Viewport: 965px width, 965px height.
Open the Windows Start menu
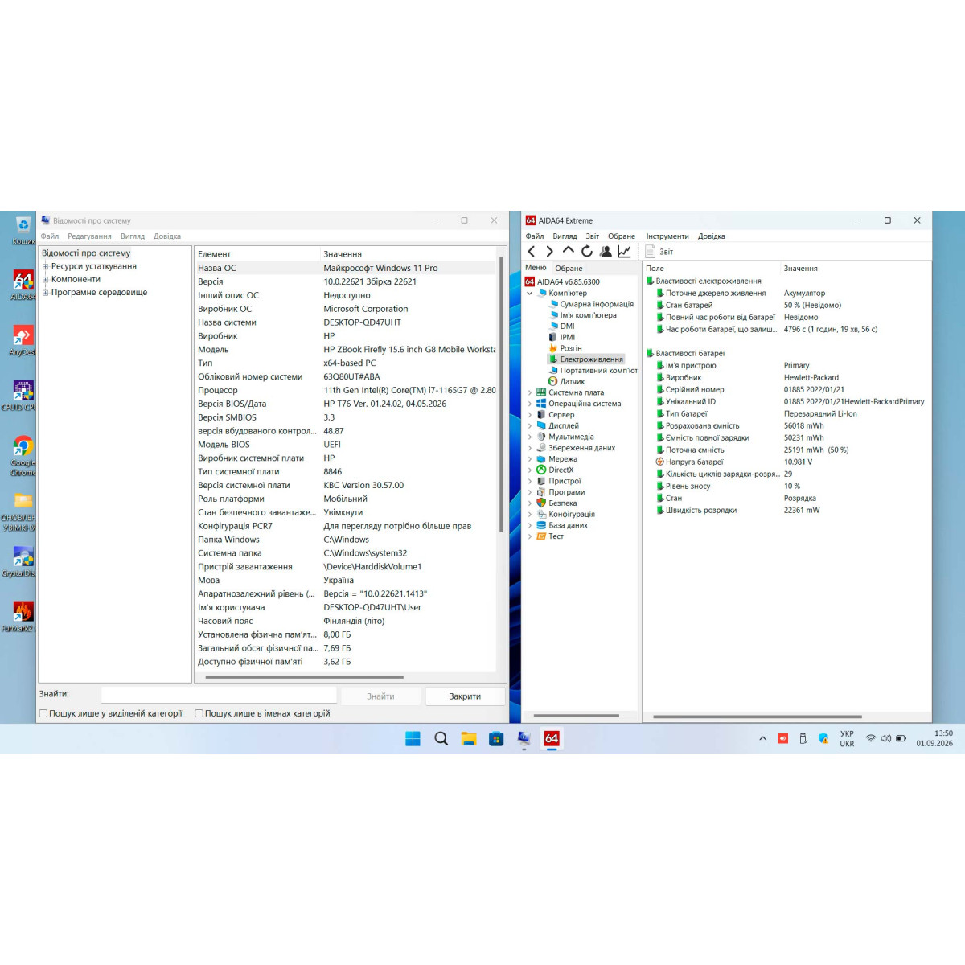click(413, 739)
